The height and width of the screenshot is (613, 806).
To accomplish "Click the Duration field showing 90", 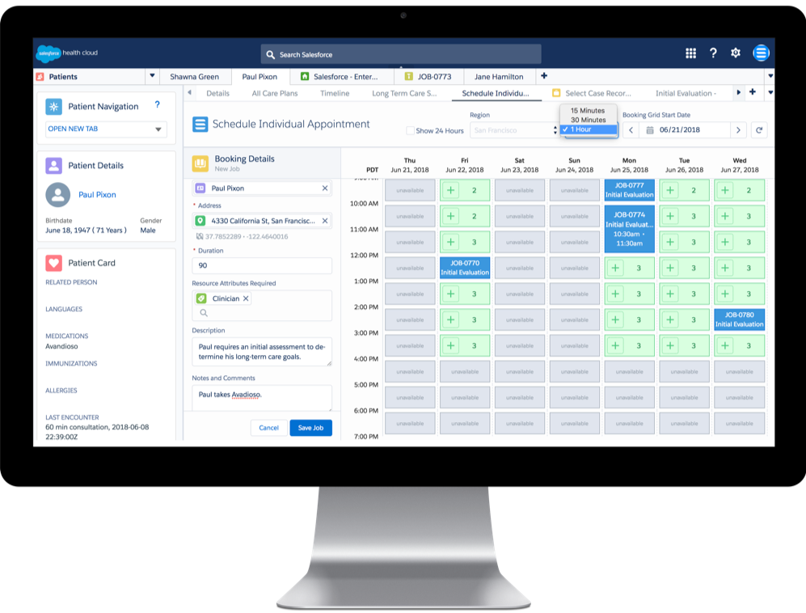I will coord(262,265).
